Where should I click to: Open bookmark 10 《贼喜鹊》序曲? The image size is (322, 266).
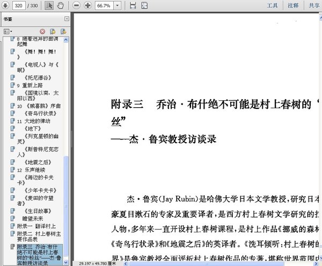coord(39,106)
